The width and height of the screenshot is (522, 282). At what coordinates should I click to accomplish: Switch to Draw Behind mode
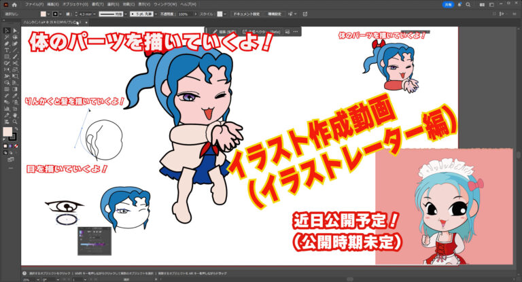[x=11, y=152]
